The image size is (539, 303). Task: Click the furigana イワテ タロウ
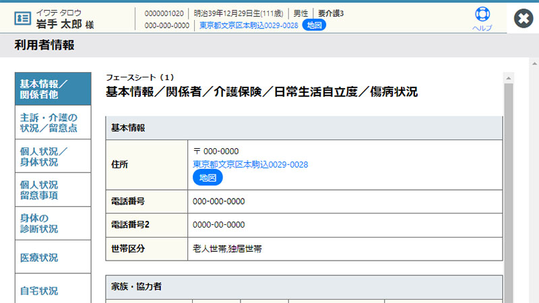tap(59, 13)
